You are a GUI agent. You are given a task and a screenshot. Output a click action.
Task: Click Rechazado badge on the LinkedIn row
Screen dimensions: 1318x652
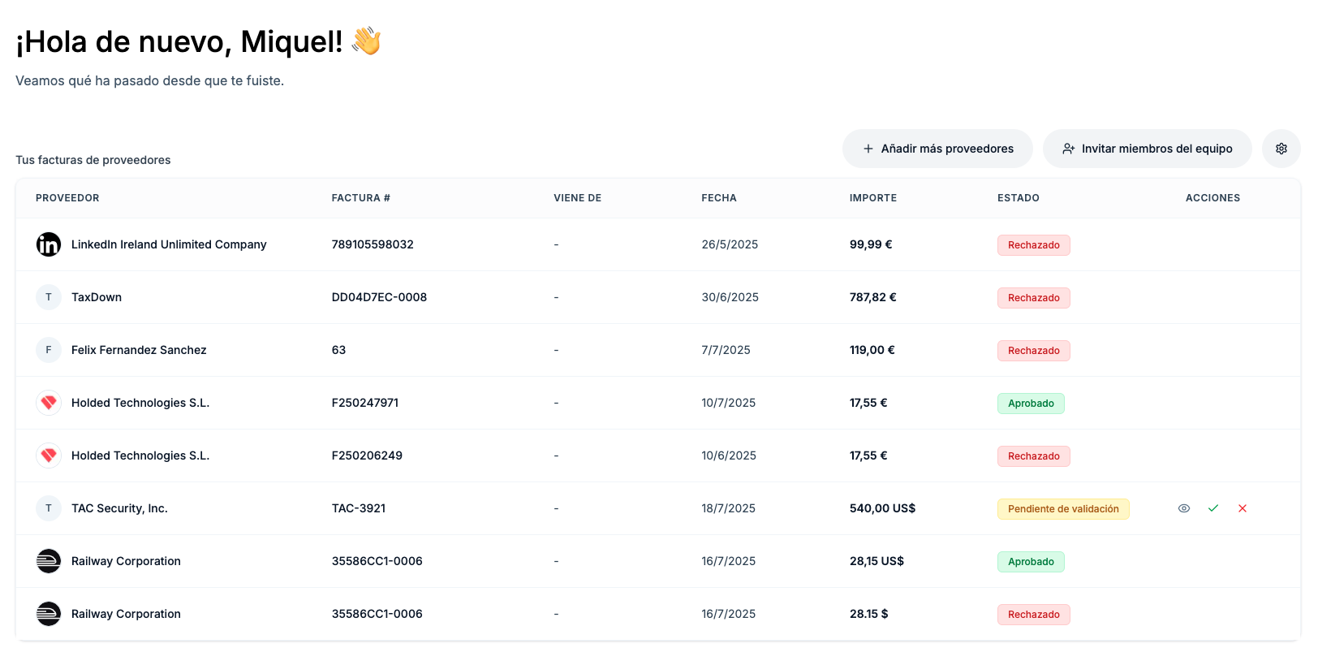coord(1033,245)
